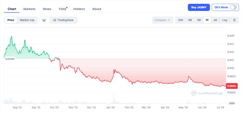Set time range to 1Y

pos(207,20)
